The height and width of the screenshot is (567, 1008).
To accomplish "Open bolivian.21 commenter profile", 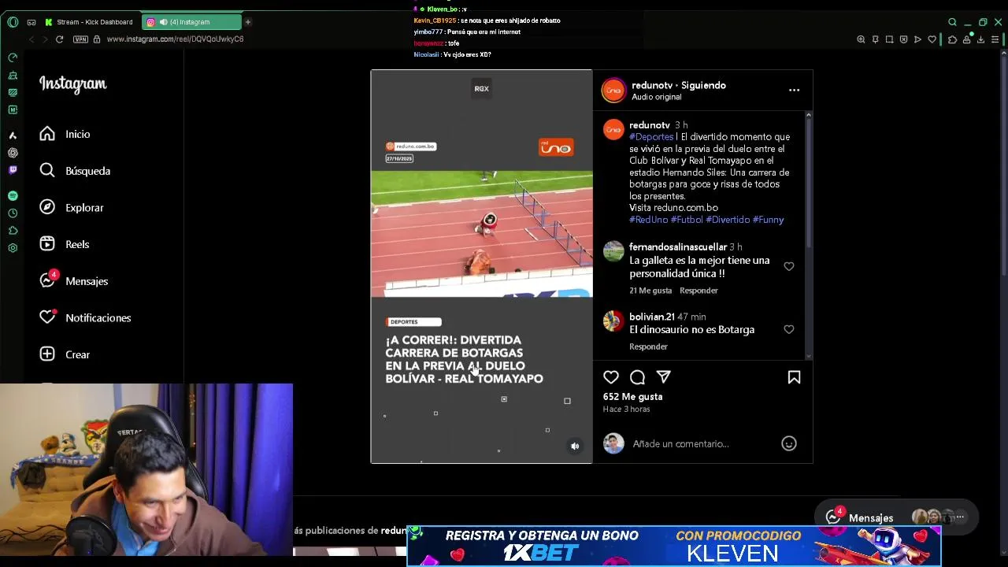I will pos(652,317).
